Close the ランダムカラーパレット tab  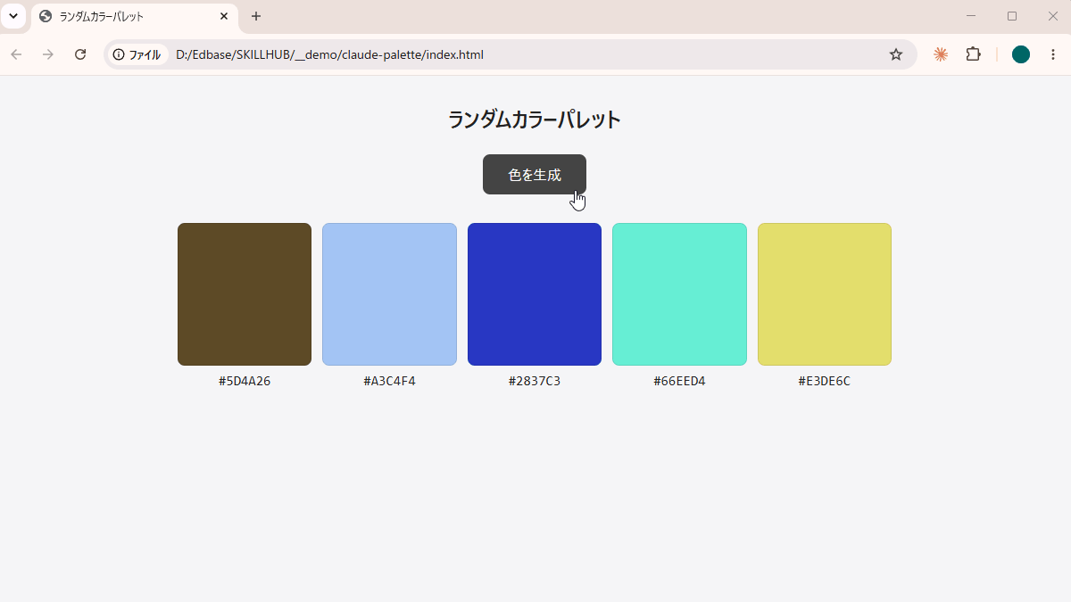(x=223, y=16)
